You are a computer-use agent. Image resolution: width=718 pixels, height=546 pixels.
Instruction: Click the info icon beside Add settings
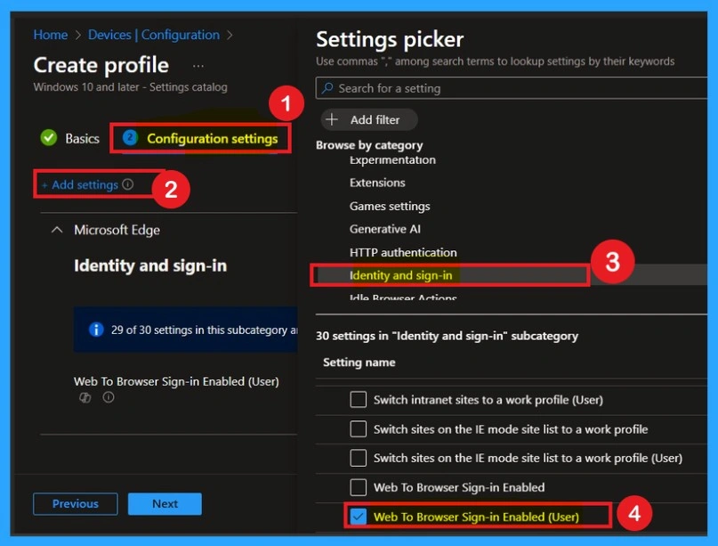(x=128, y=184)
